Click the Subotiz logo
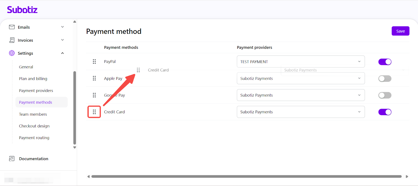 coord(22,10)
